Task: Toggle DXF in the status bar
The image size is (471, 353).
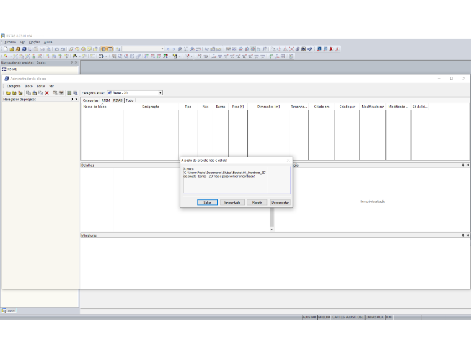Action: 389,317
